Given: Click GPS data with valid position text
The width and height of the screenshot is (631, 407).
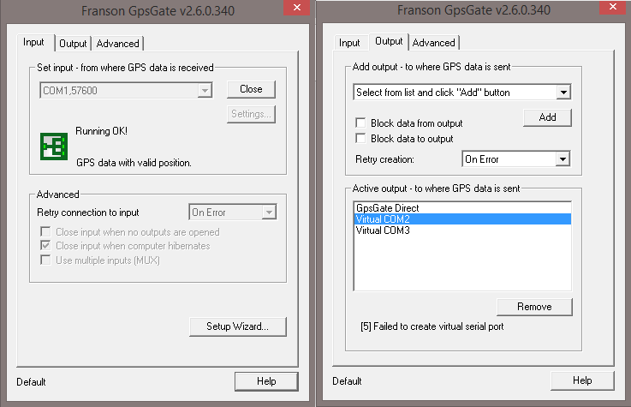Looking at the screenshot, I should 134,163.
